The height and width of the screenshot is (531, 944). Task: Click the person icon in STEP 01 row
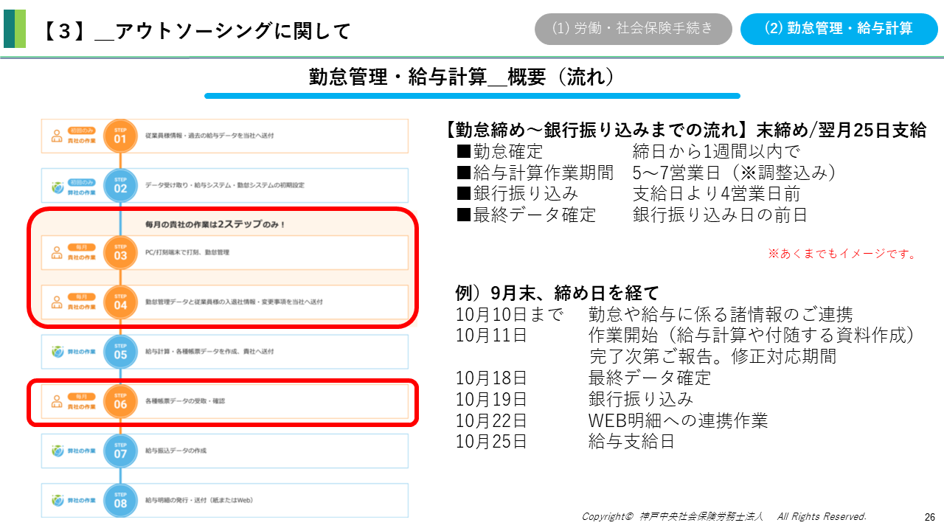click(57, 136)
